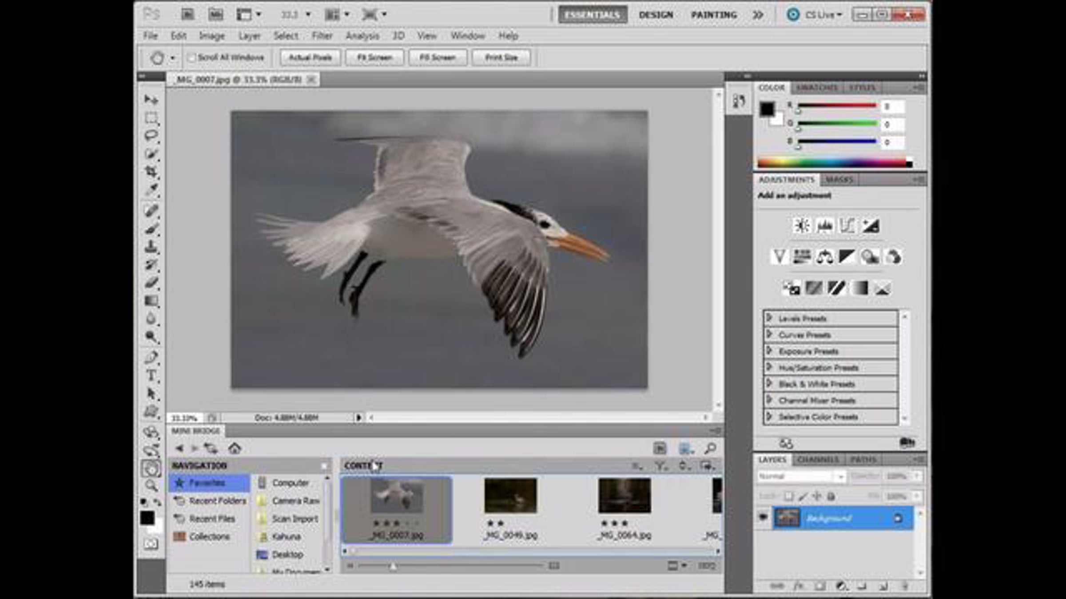Select the Crop tool
1066x599 pixels.
click(x=151, y=172)
